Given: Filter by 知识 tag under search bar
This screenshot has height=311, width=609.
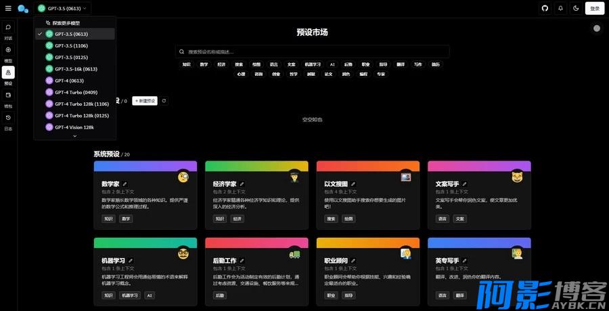Looking at the screenshot, I should pyautogui.click(x=186, y=64).
